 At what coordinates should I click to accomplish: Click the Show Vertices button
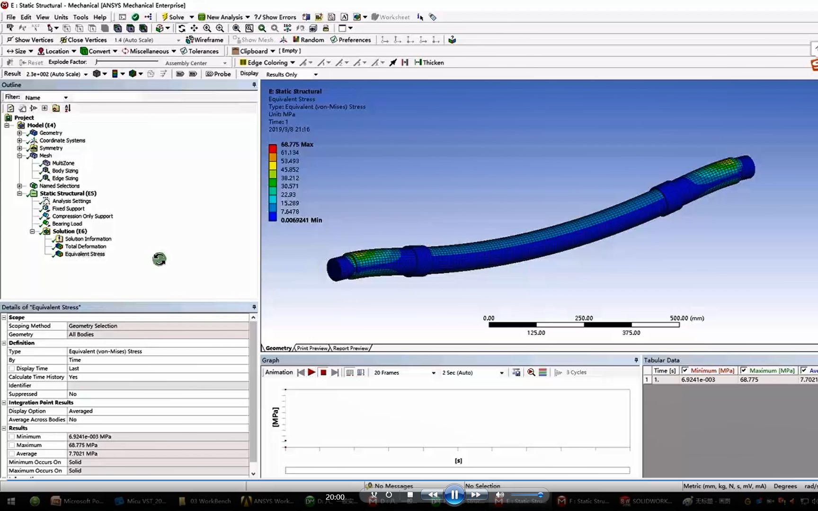pos(30,40)
